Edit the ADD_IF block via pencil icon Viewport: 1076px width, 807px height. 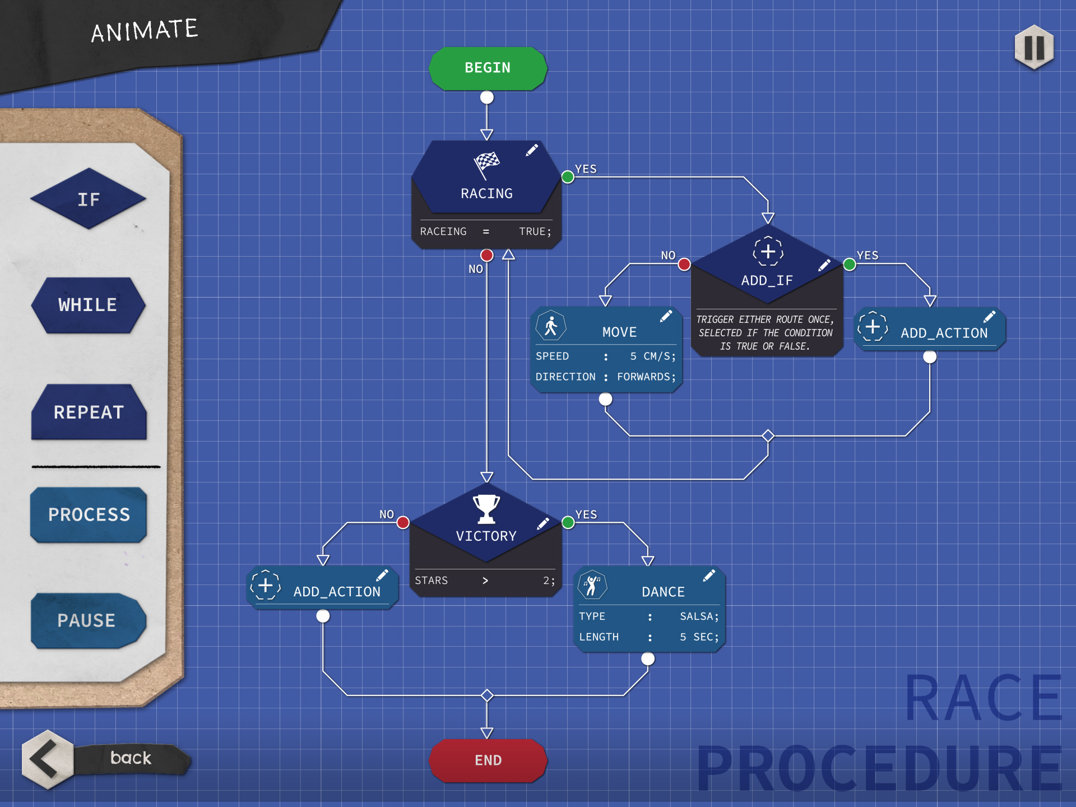(x=824, y=265)
